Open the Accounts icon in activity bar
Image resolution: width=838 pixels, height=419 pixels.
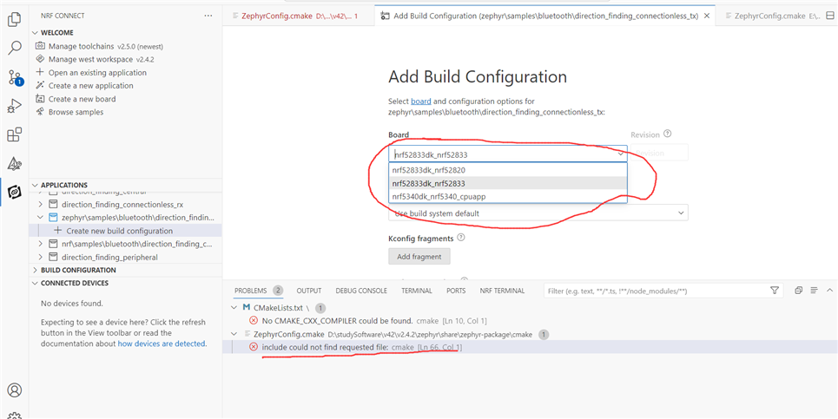coord(15,390)
